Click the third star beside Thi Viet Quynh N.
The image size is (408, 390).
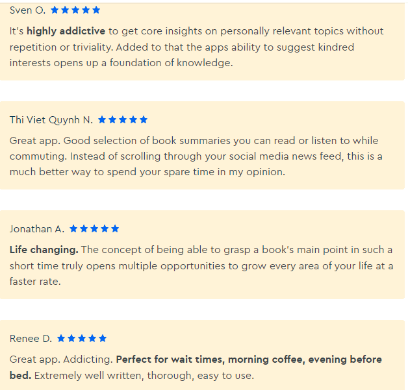click(x=123, y=120)
